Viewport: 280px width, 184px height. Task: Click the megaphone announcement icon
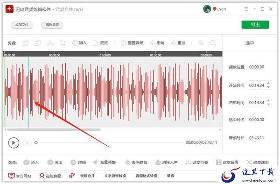(x=72, y=176)
